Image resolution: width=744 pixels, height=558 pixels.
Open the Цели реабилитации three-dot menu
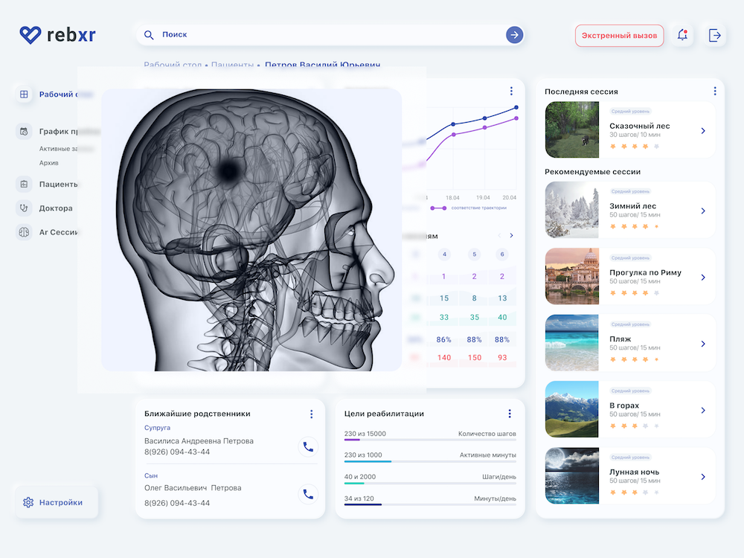[x=509, y=414]
